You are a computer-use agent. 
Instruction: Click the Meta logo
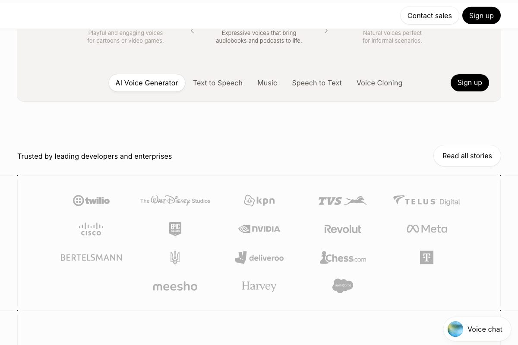tap(426, 229)
